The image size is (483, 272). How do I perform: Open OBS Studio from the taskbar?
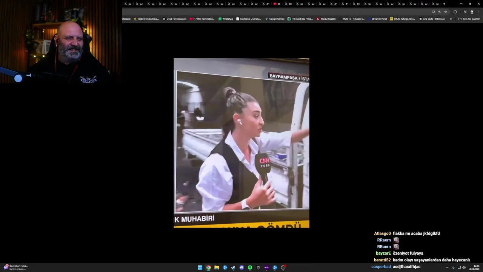pos(283,267)
